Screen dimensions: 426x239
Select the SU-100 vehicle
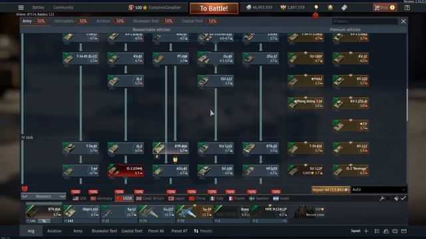pyautogui.click(x=216, y=171)
